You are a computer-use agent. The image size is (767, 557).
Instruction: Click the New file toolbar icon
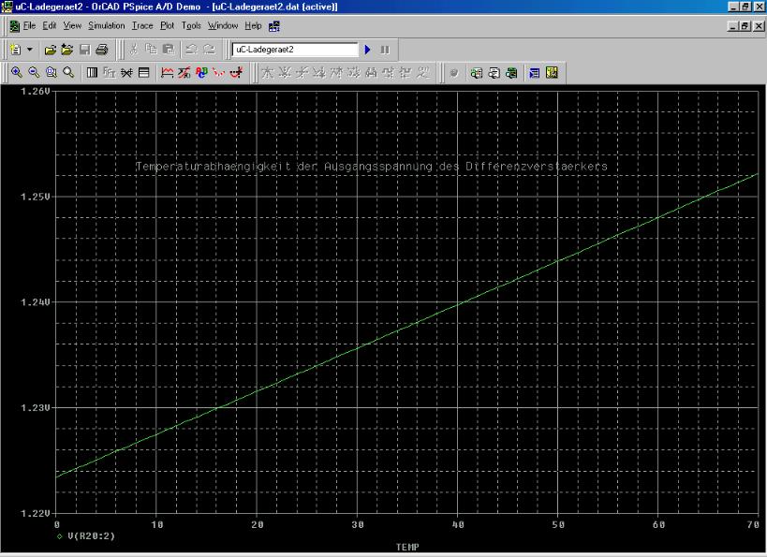pos(16,50)
